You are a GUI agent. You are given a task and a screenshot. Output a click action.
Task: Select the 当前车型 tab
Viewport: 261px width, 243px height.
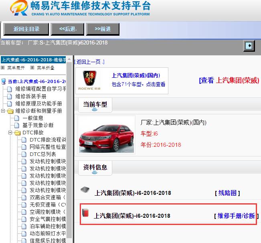coord(95,105)
